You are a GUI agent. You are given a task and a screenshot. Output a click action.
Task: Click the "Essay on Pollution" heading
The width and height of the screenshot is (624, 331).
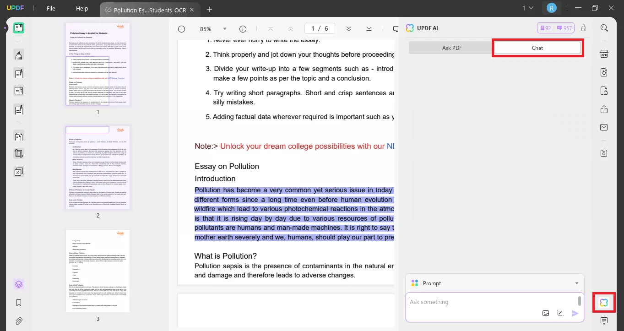(227, 166)
